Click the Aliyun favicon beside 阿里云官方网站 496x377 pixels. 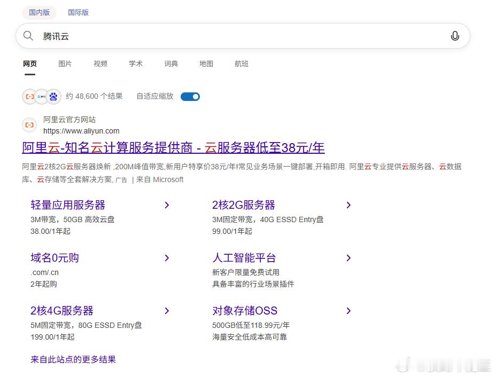pyautogui.click(x=29, y=125)
